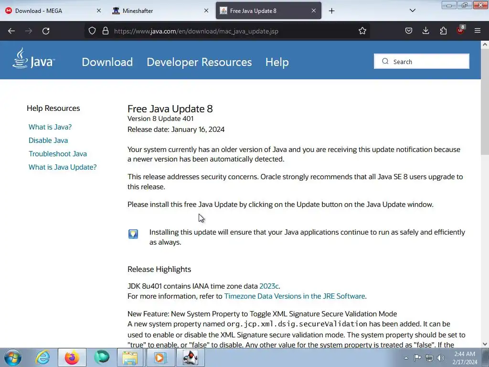Click the disabled forward navigation arrow
This screenshot has width=489, height=367.
29,31
